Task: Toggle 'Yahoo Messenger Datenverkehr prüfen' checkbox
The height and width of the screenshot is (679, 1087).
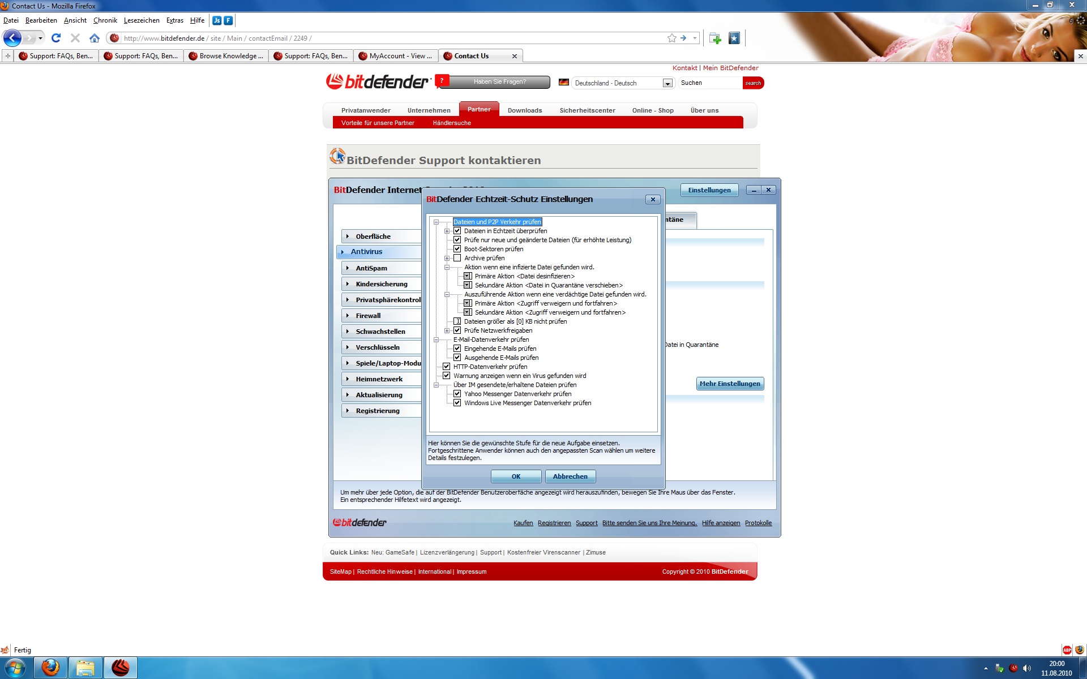Action: (x=457, y=394)
